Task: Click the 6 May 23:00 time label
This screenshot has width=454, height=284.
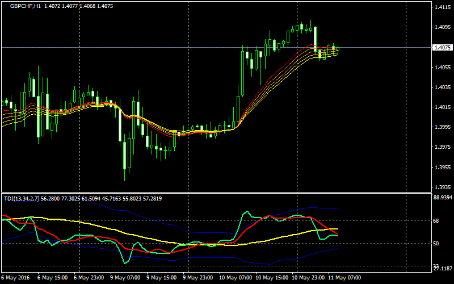Action: point(90,278)
